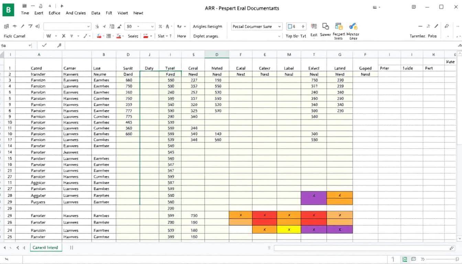Click the green B application logo
This screenshot has height=264, width=462.
[x=8, y=10]
